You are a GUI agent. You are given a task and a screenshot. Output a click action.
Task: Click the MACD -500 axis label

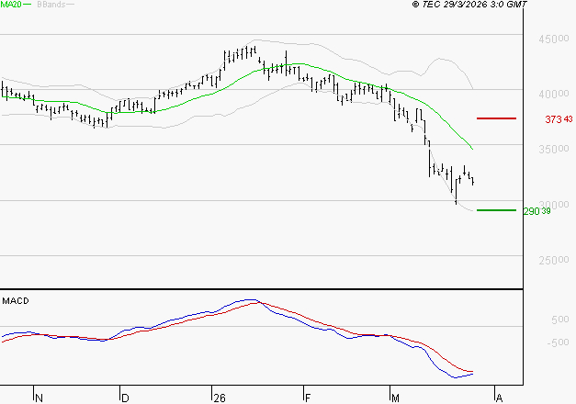pyautogui.click(x=558, y=342)
